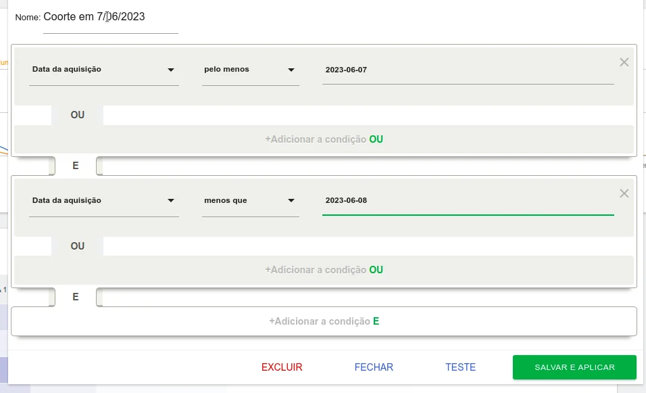The width and height of the screenshot is (646, 393).
Task: Click the E connector between the two conditions
Action: [x=76, y=165]
